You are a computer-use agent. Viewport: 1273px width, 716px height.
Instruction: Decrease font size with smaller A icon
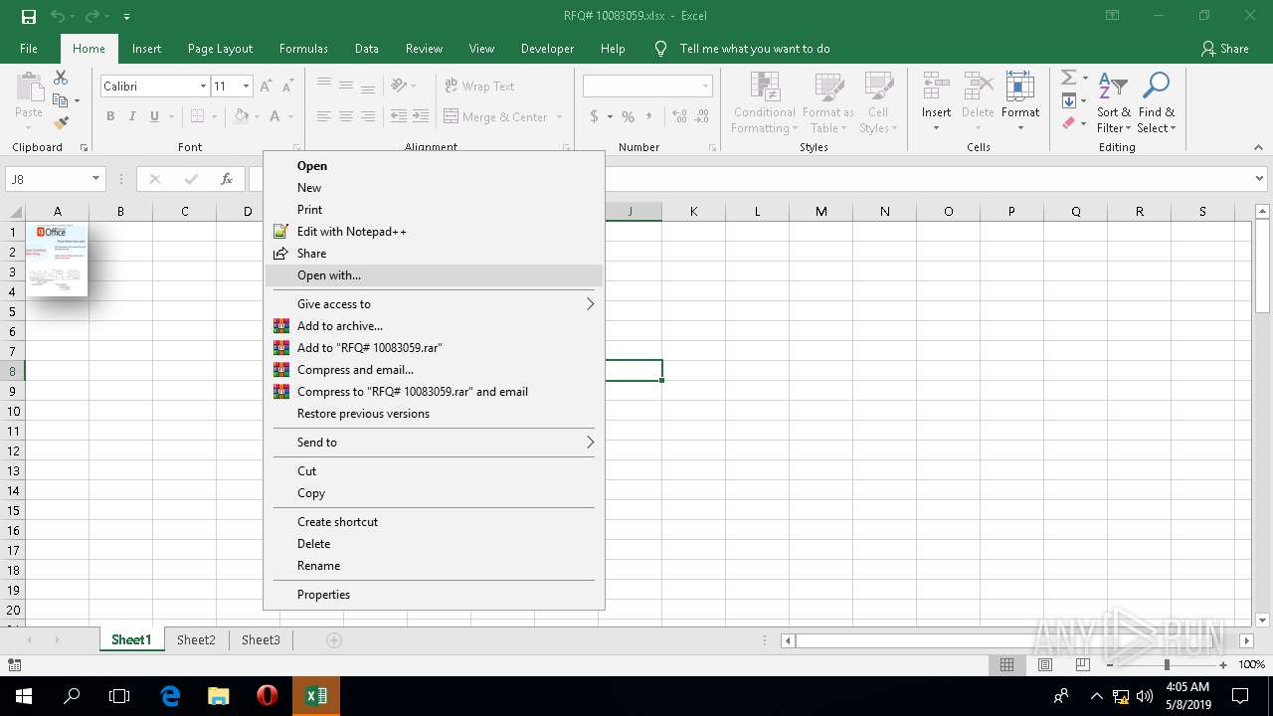286,87
